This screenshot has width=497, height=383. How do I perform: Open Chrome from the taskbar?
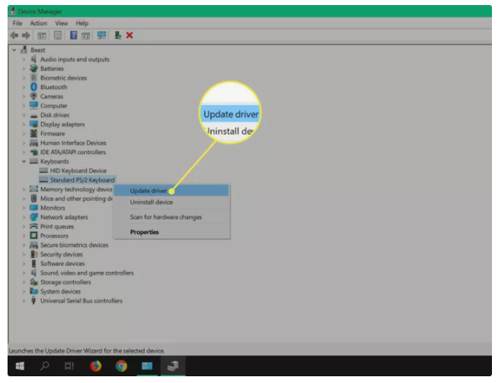pyautogui.click(x=121, y=366)
